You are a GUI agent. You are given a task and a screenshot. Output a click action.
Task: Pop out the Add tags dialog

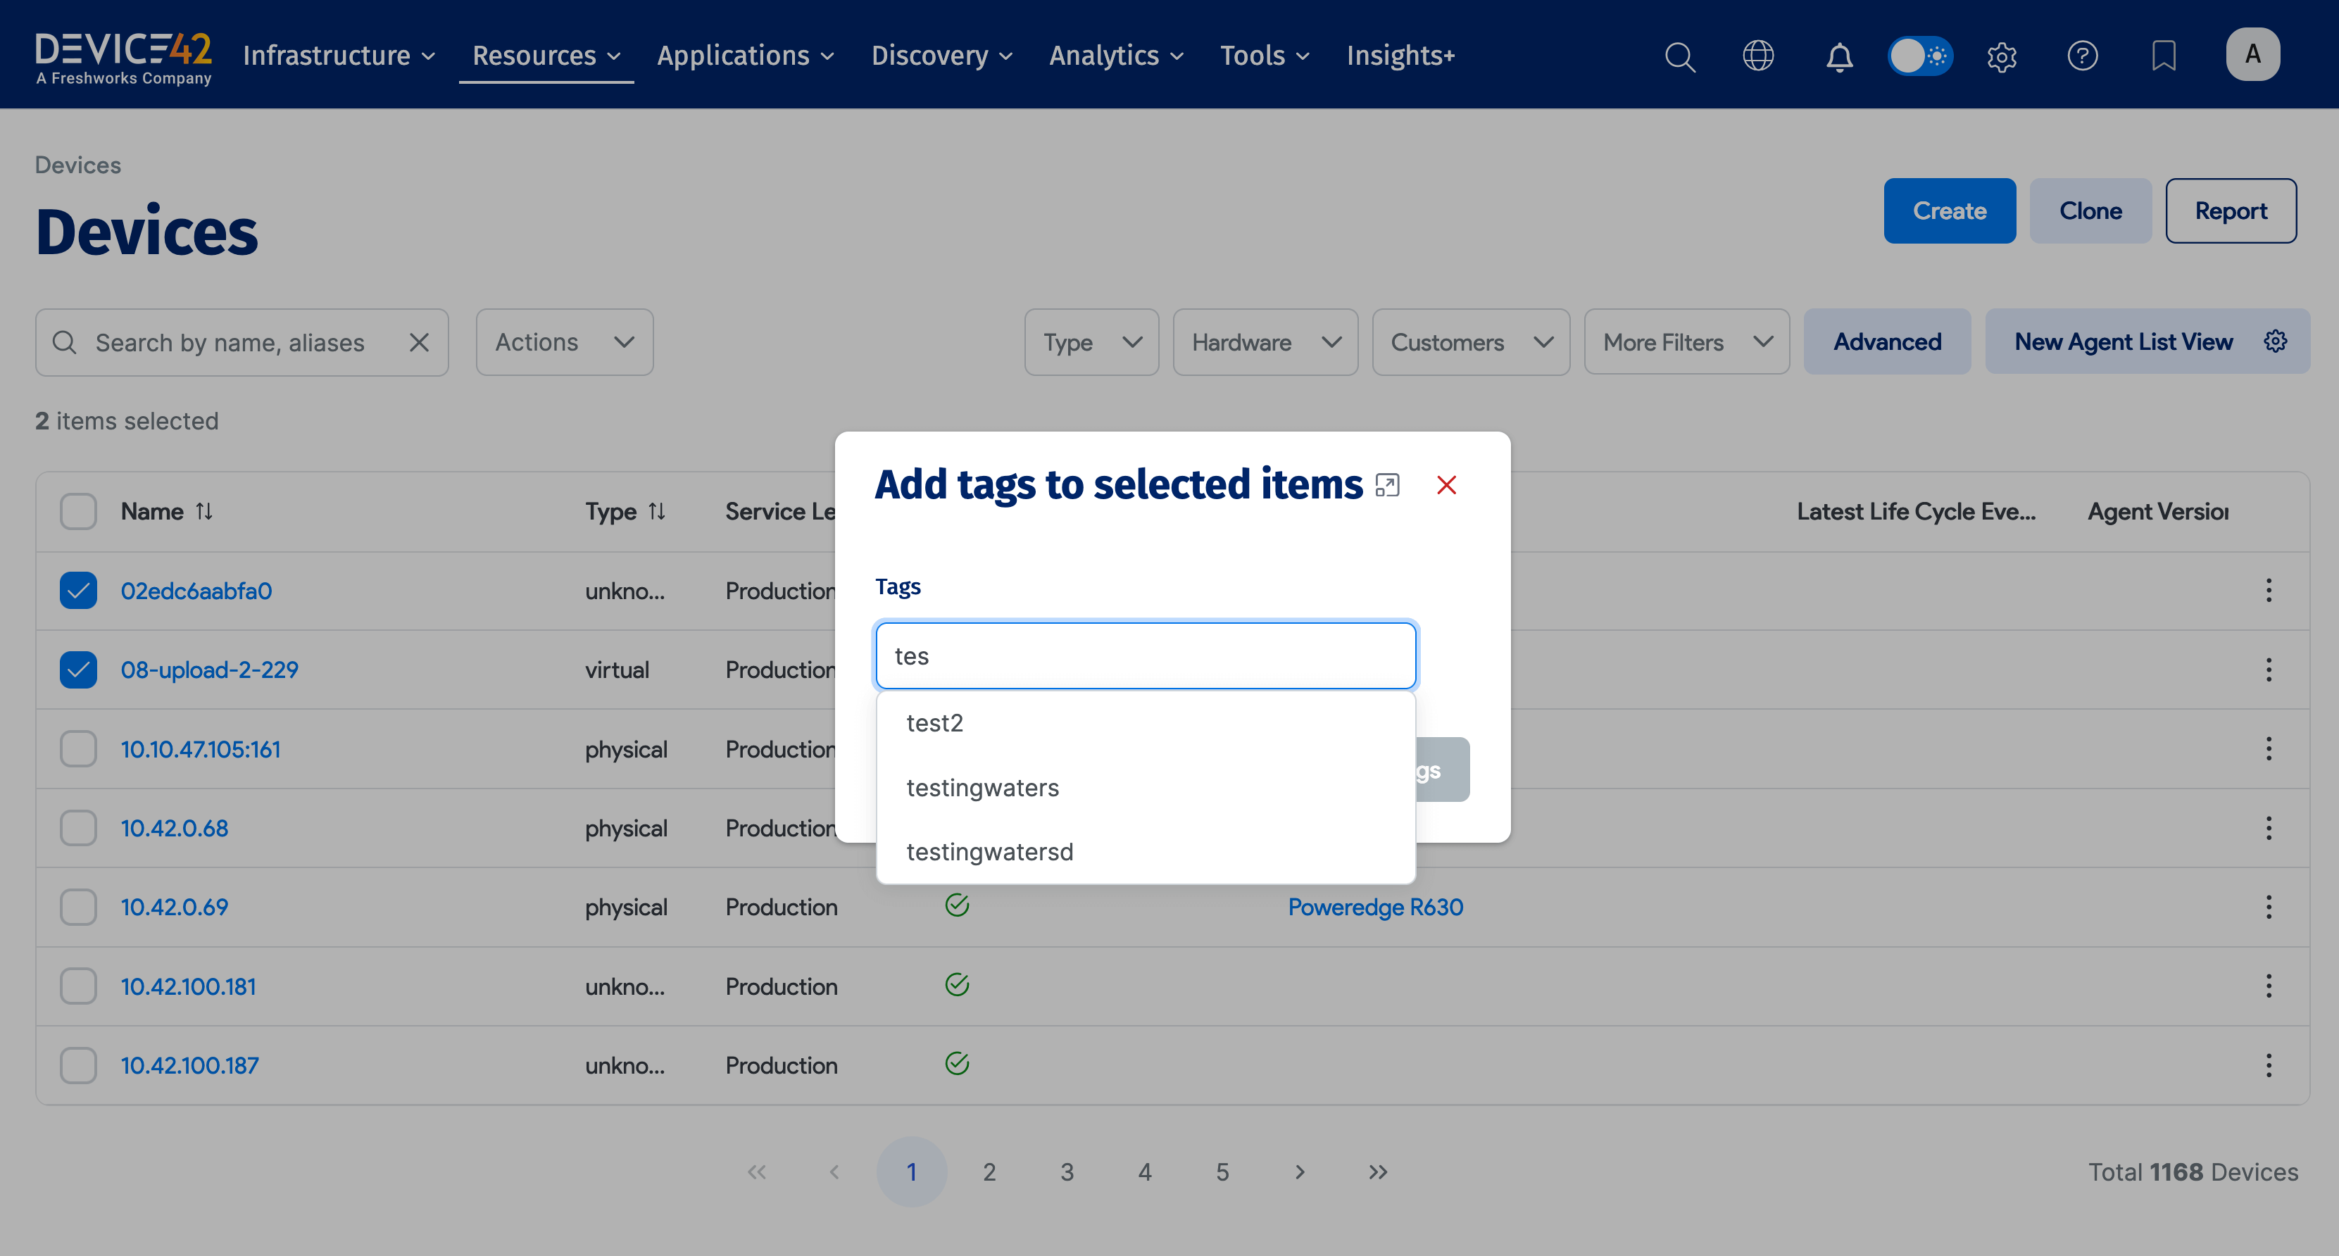[x=1388, y=484]
